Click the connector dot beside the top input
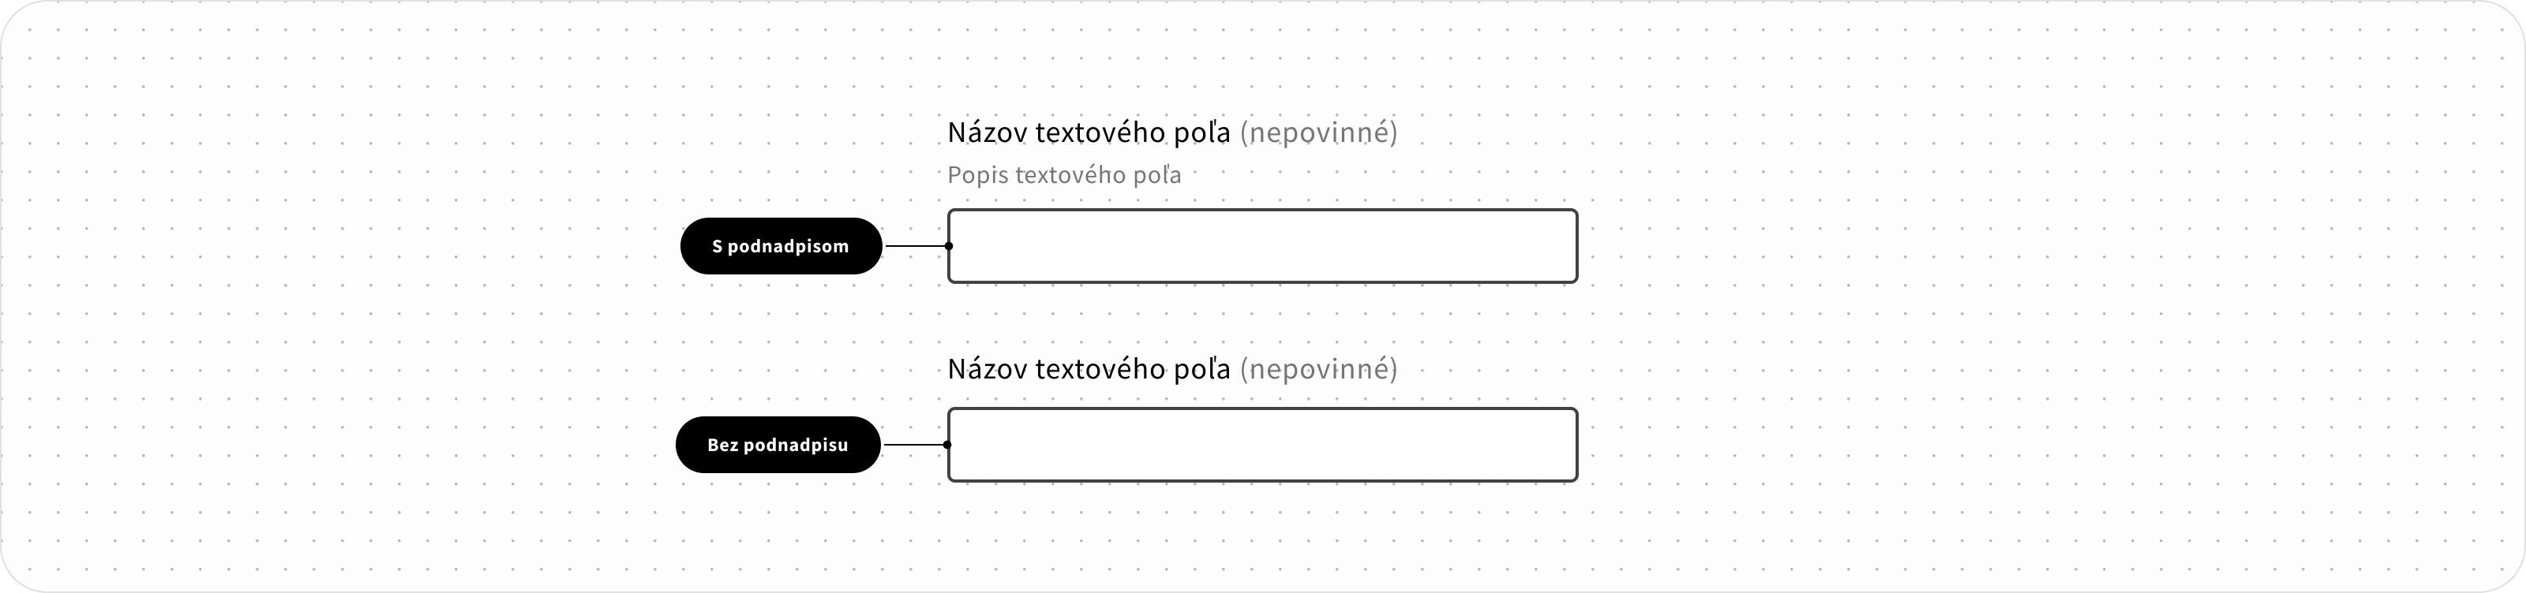The width and height of the screenshot is (2526, 593). click(948, 245)
